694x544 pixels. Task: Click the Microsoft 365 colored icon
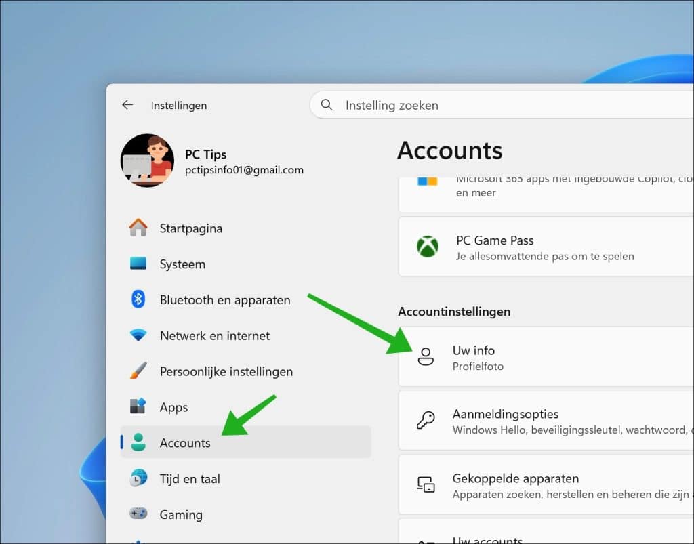pos(428,182)
